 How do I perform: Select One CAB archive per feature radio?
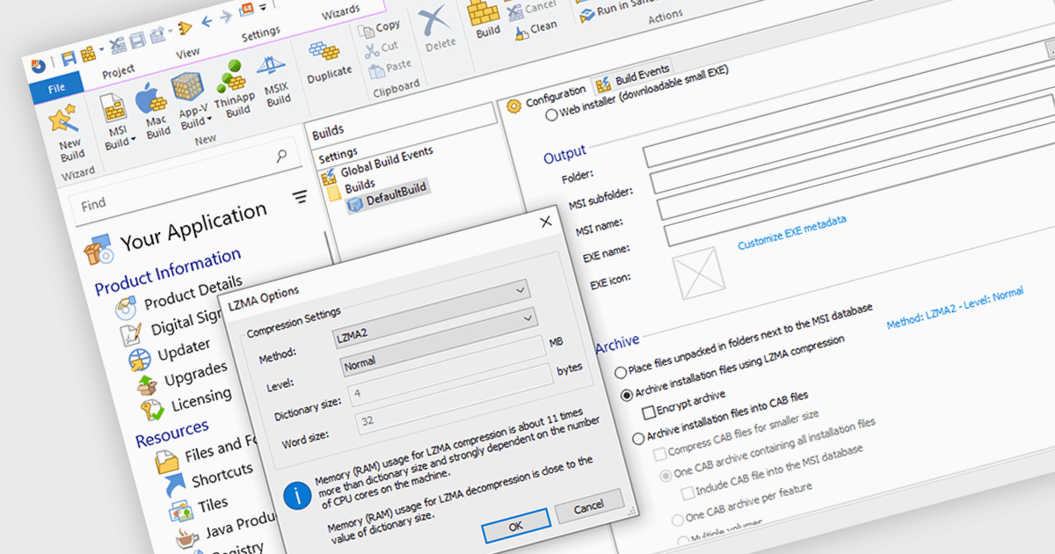pyautogui.click(x=678, y=521)
